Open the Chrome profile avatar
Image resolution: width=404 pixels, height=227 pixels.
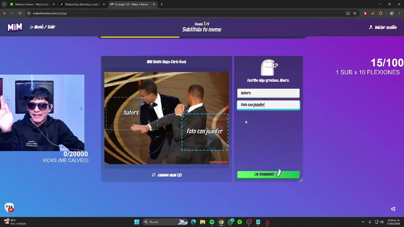(x=392, y=13)
